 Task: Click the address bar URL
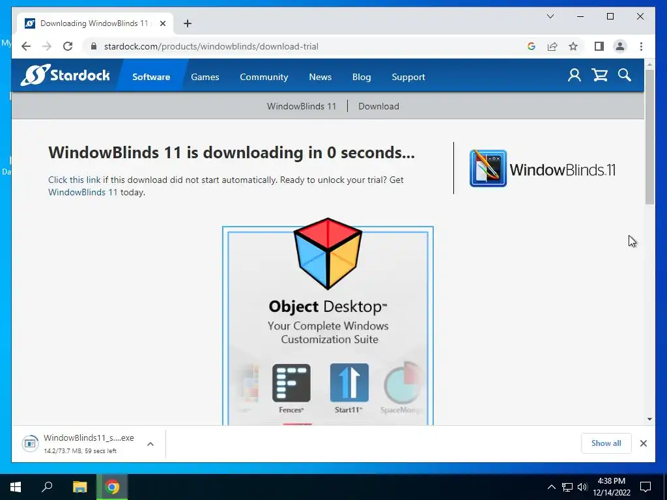[x=211, y=46]
